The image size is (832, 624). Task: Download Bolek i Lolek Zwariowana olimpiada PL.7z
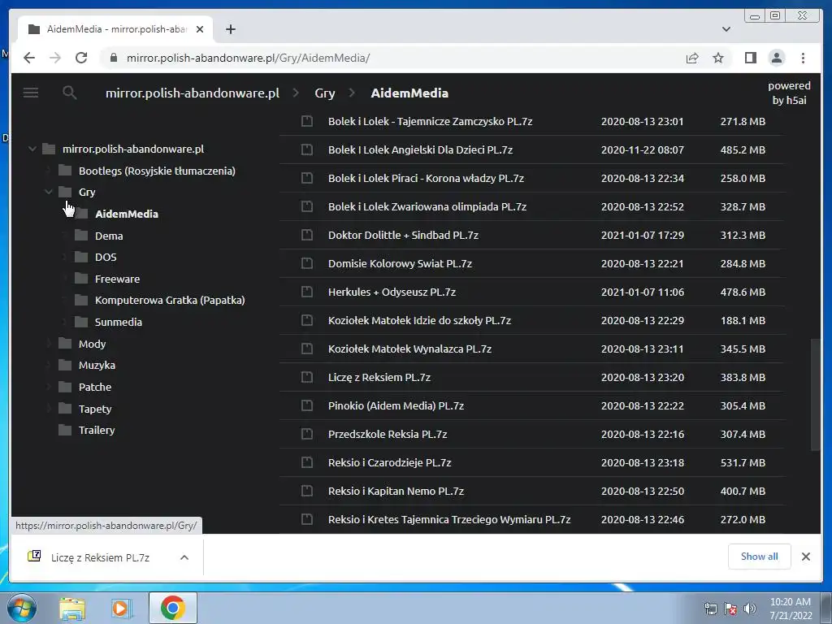click(427, 206)
